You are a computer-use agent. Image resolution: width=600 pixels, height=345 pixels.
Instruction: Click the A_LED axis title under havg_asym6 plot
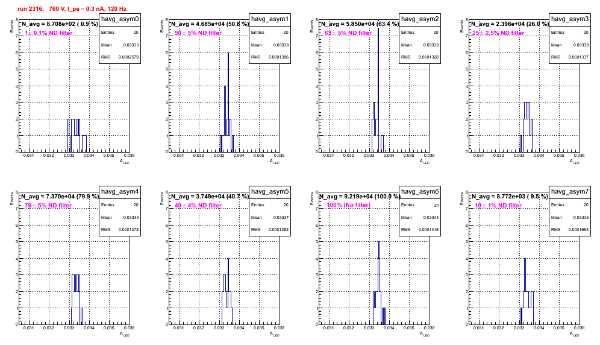pyautogui.click(x=425, y=334)
